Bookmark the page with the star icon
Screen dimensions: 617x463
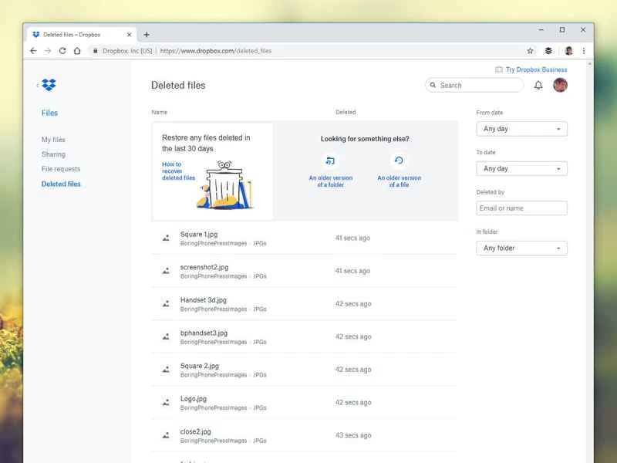(530, 51)
